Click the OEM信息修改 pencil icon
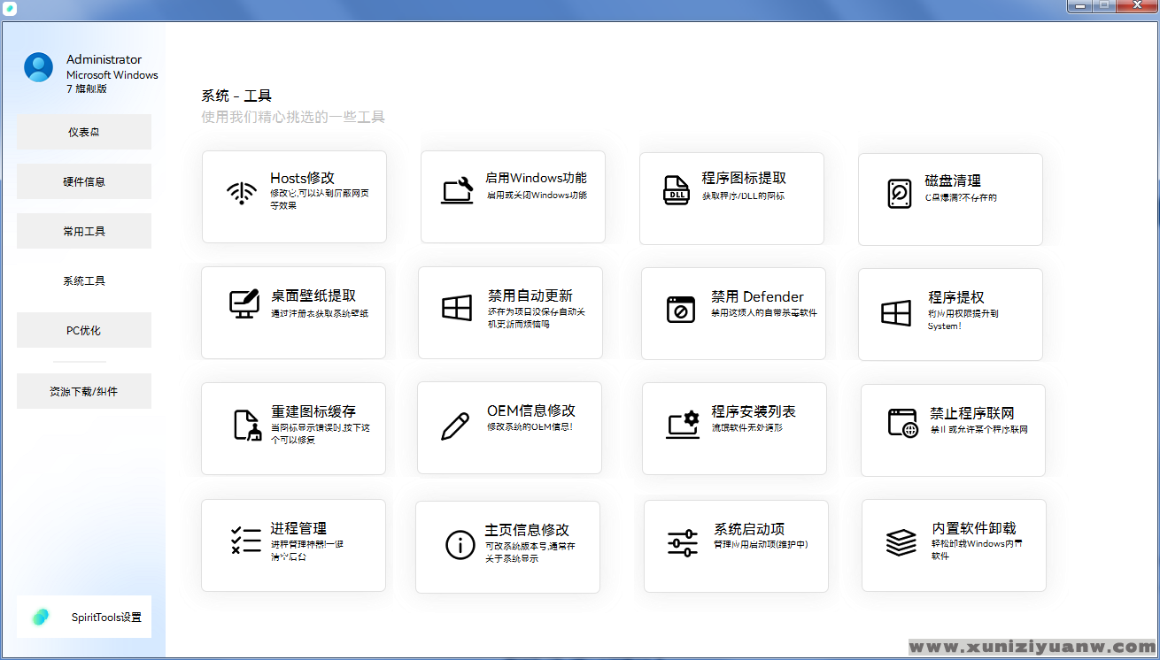This screenshot has height=660, width=1160. [x=455, y=426]
